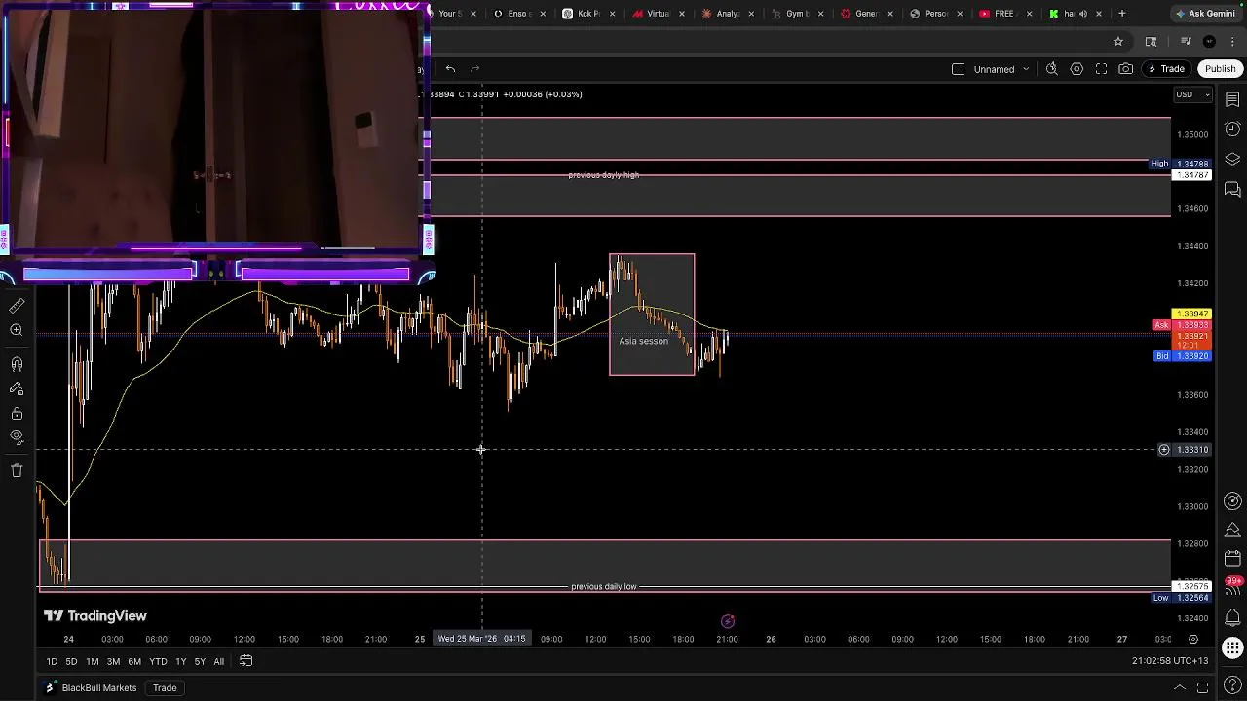Open time axis settings gear
Screen dimensions: 1247x701
coord(1192,640)
